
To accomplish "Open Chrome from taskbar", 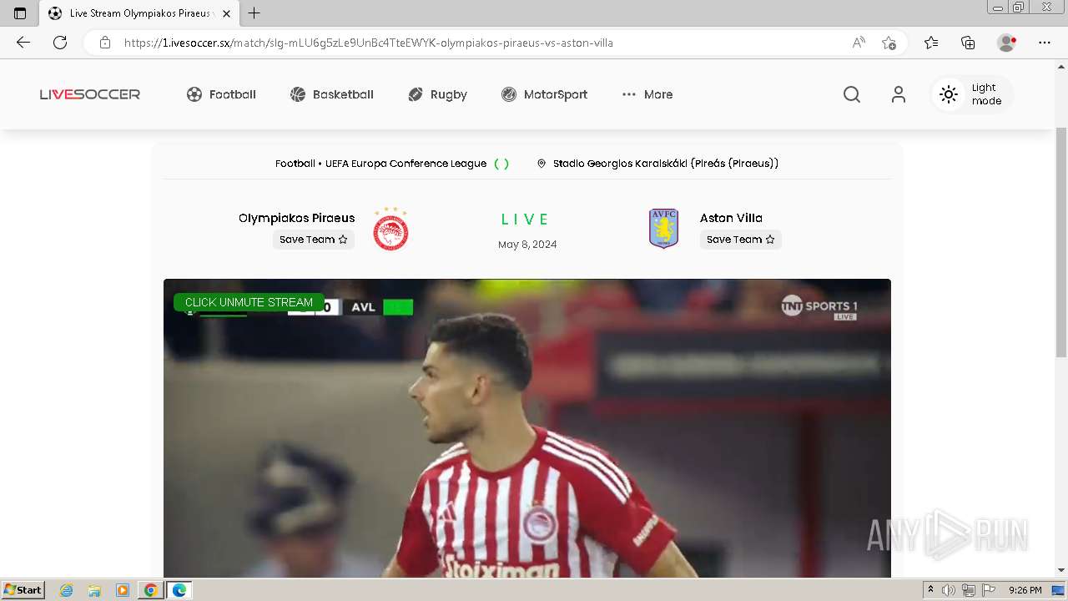I will point(150,590).
